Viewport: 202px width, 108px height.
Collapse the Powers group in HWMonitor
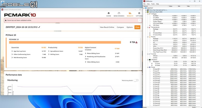pos(148,37)
